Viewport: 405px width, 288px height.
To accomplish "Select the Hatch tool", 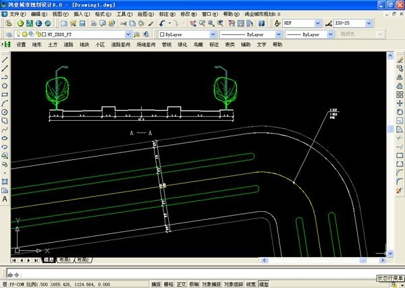I will 5,182.
